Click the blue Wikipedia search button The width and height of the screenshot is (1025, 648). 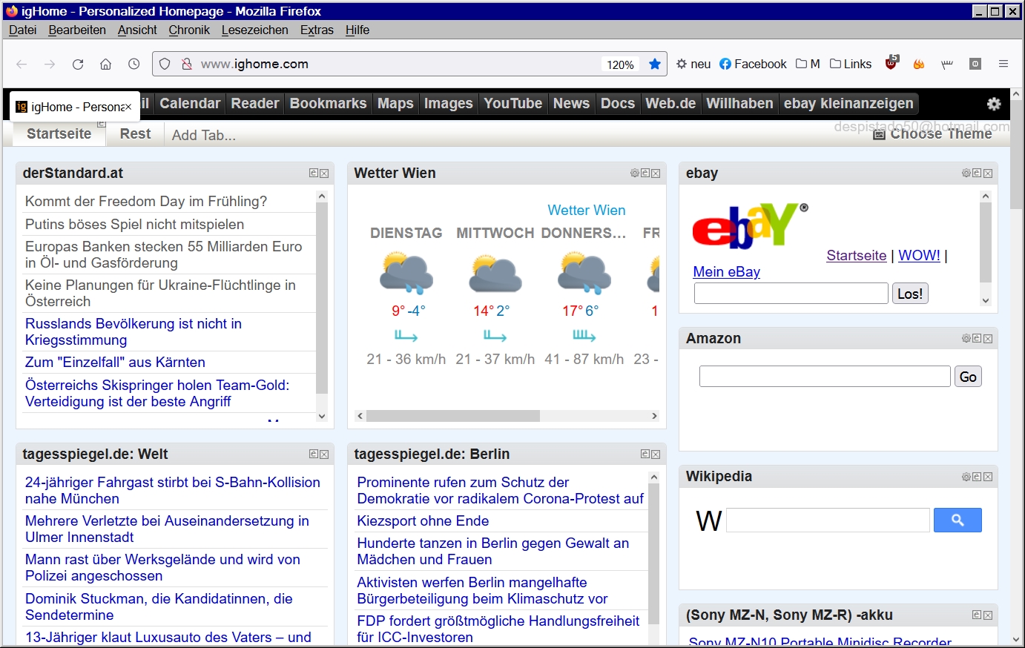[958, 520]
